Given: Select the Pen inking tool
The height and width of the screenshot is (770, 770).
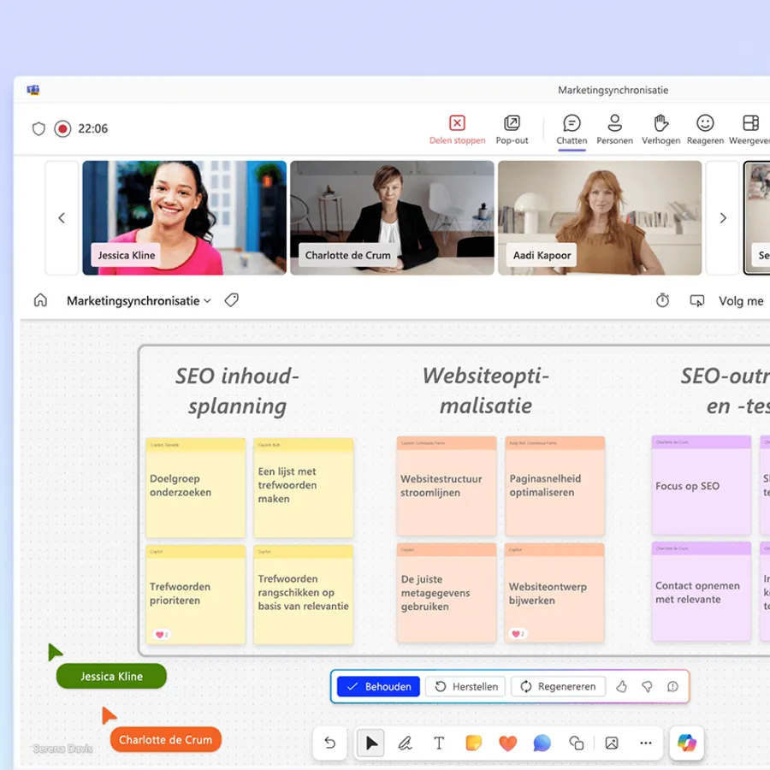Looking at the screenshot, I should tap(405, 743).
